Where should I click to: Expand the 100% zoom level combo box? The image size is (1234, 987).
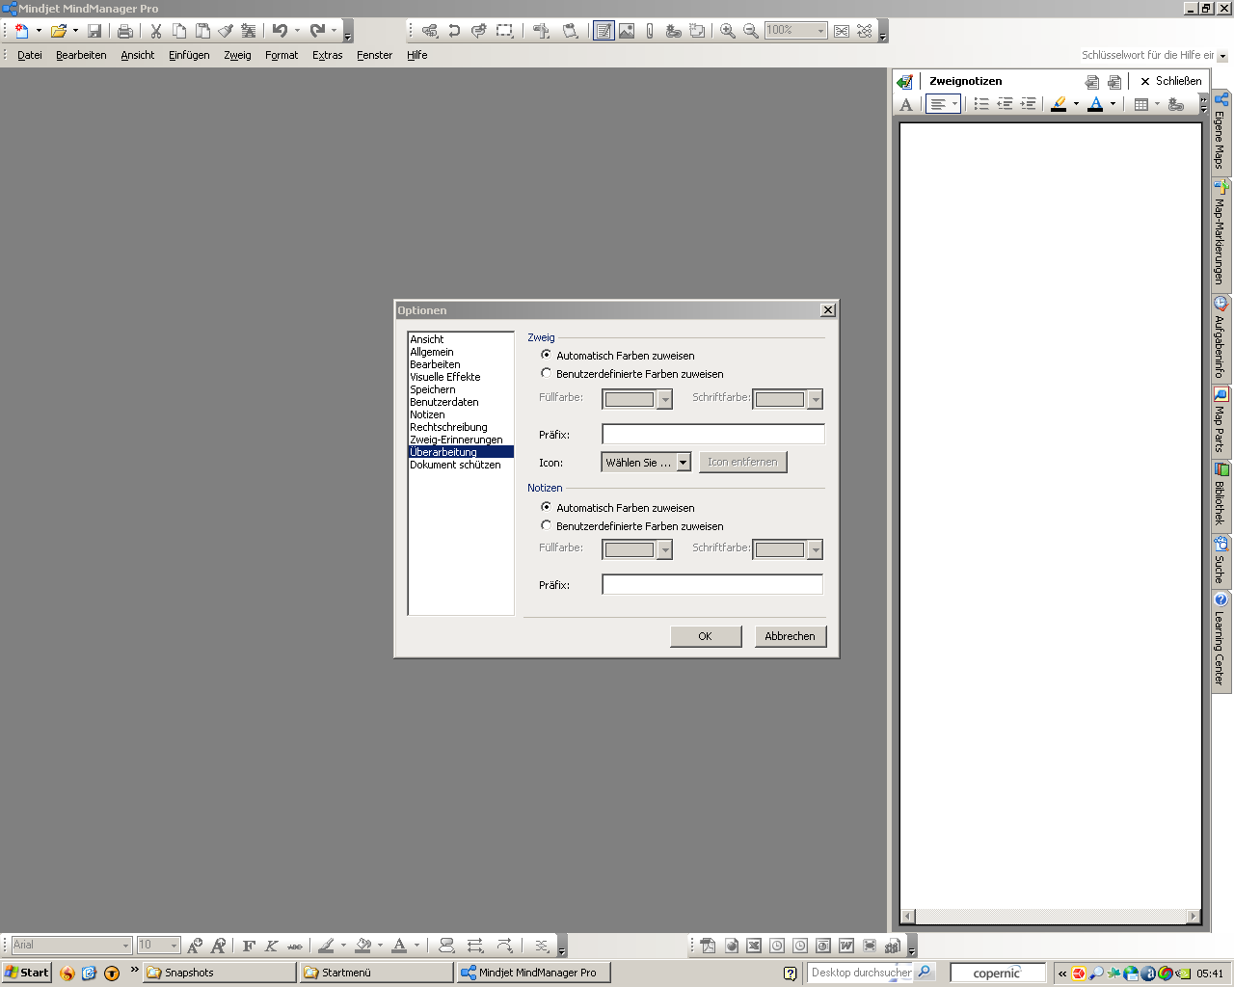(820, 31)
